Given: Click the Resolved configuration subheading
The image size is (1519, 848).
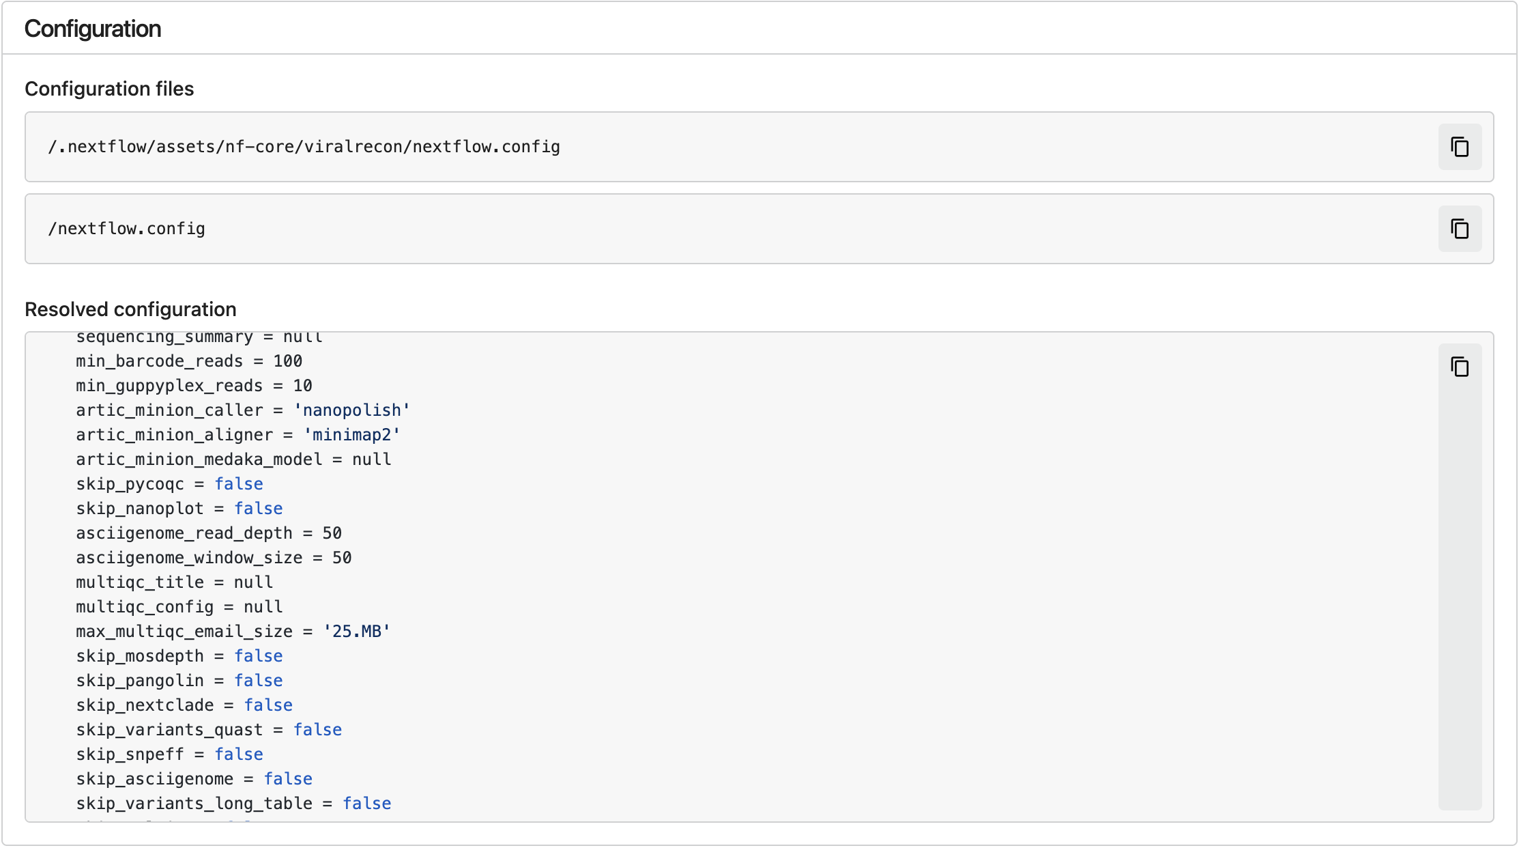Looking at the screenshot, I should [130, 309].
